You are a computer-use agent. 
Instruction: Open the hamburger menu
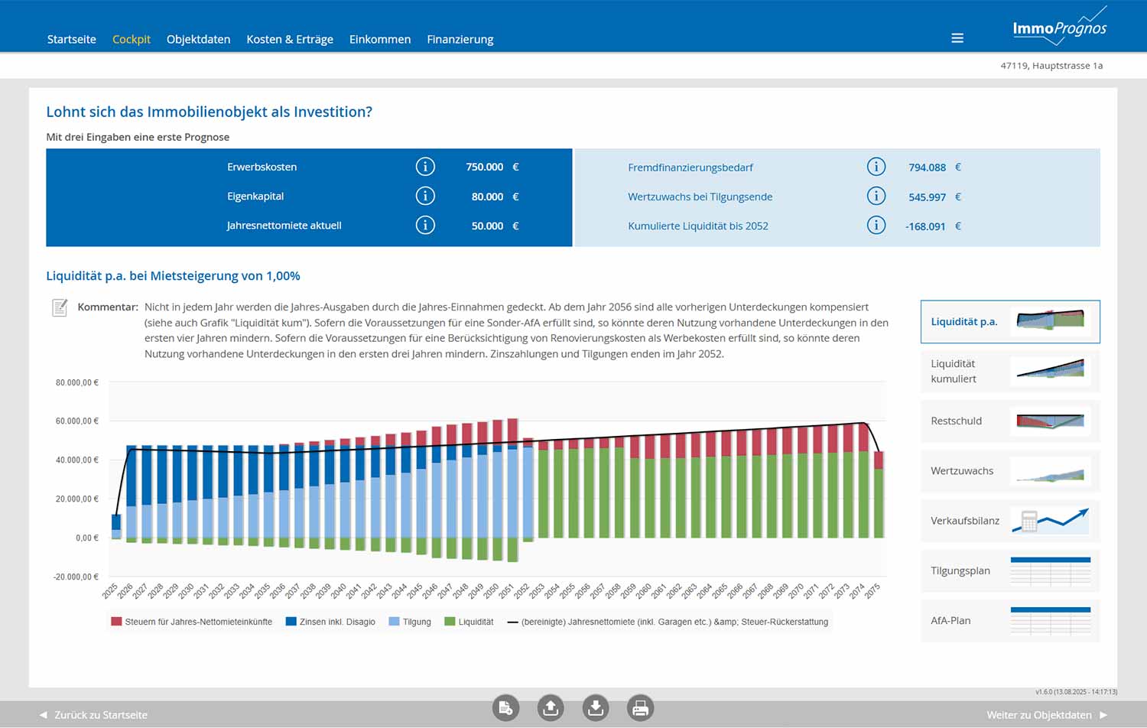pos(957,38)
